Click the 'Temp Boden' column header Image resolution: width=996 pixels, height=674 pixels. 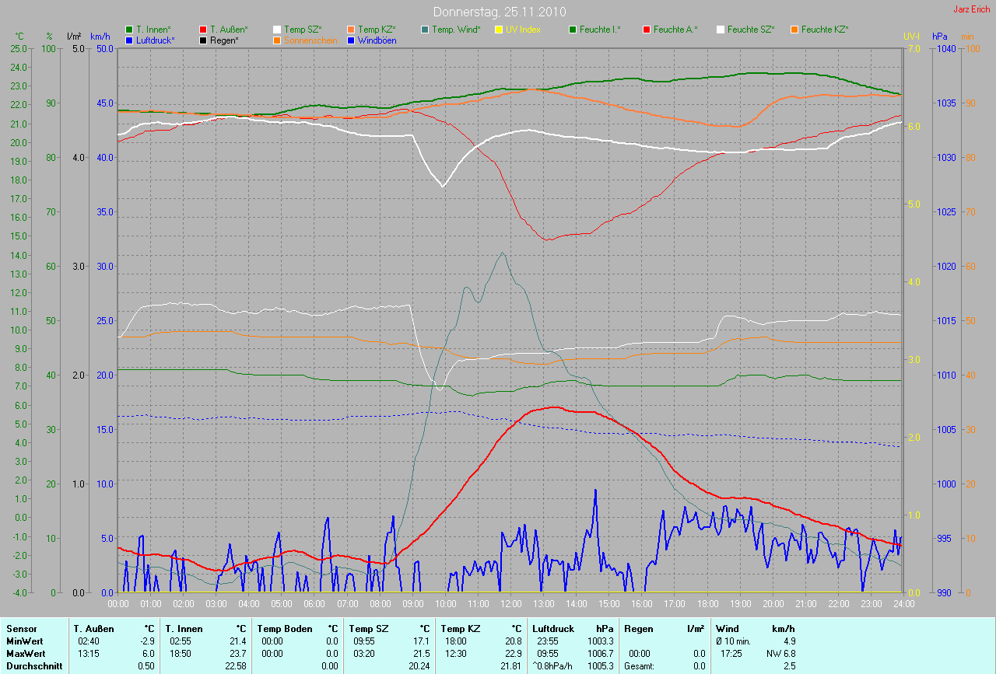285,628
